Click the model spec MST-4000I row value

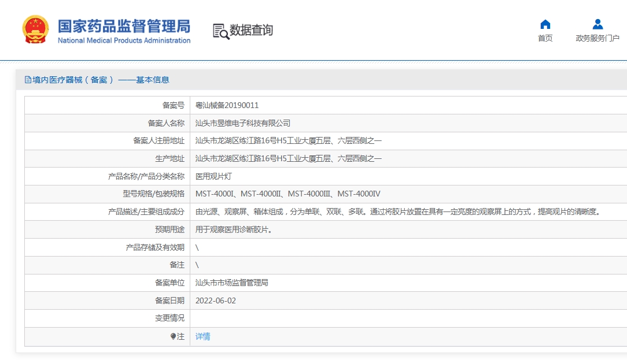[287, 194]
